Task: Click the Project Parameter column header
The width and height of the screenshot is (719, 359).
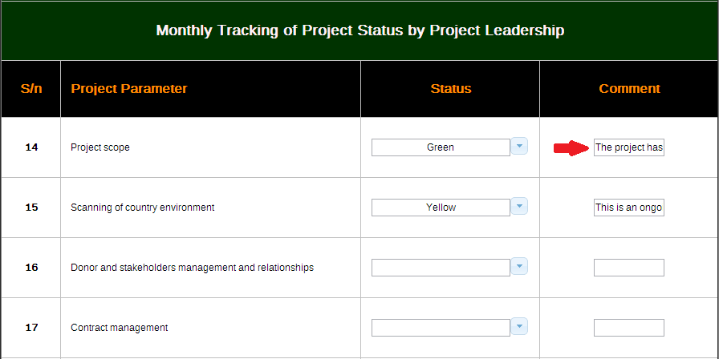Action: [x=129, y=88]
